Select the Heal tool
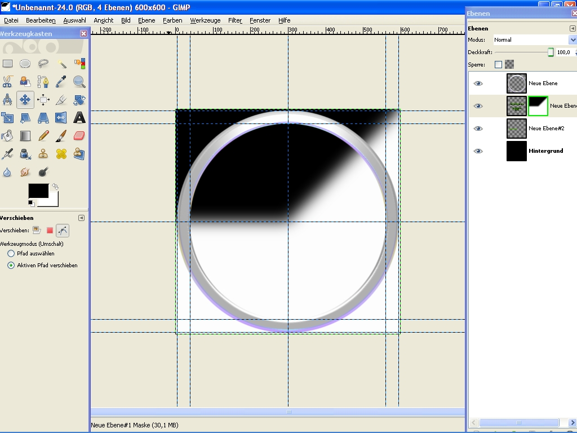Screen dimensions: 577x433 (x=61, y=154)
